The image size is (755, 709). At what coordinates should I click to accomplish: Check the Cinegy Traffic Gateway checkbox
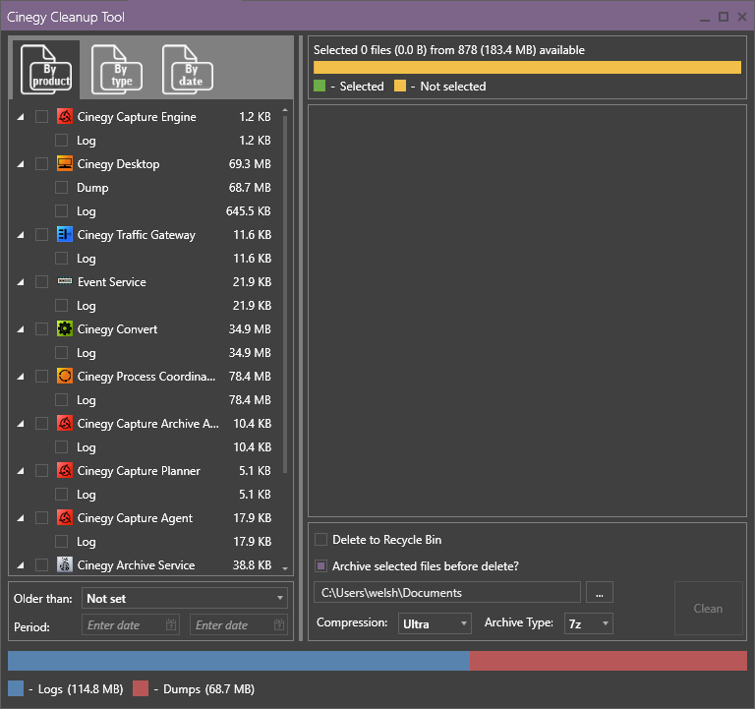click(42, 235)
